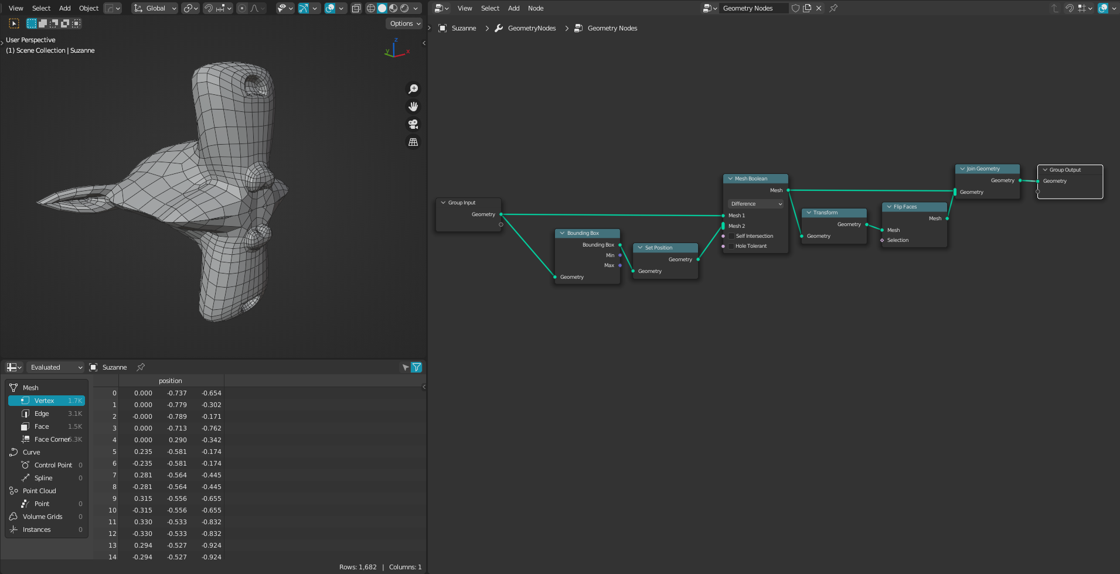Open the Object menu in the viewport
Image resolution: width=1120 pixels, height=574 pixels.
click(x=88, y=8)
